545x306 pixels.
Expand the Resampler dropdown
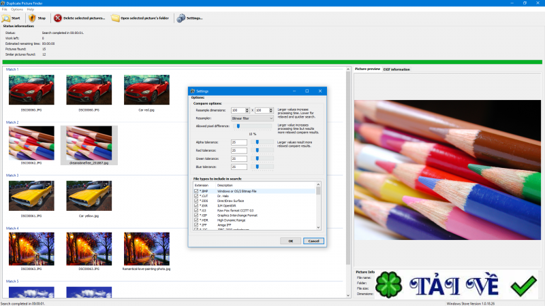point(270,118)
